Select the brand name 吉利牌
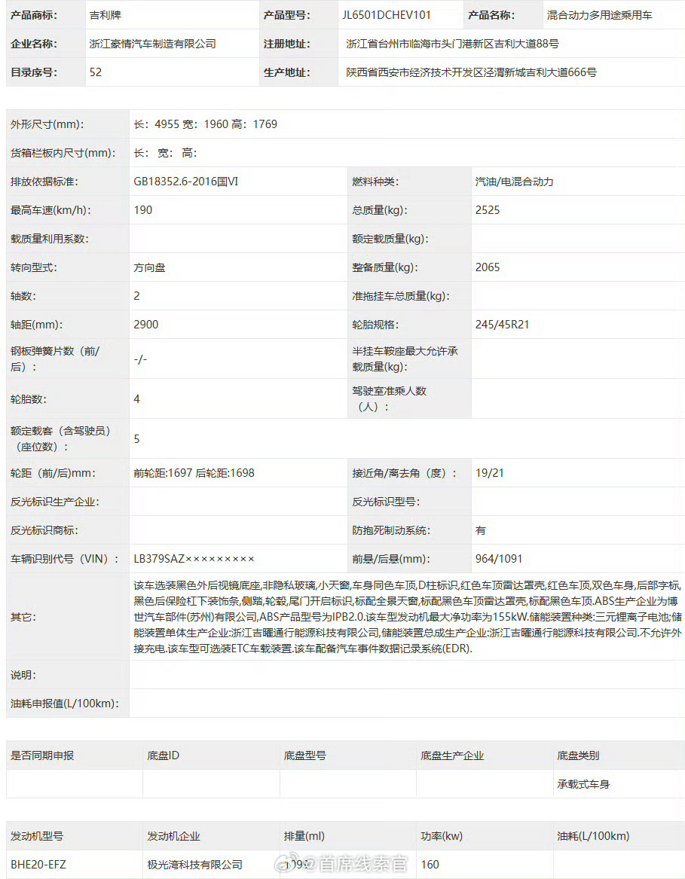This screenshot has height=879, width=685. pyautogui.click(x=105, y=15)
